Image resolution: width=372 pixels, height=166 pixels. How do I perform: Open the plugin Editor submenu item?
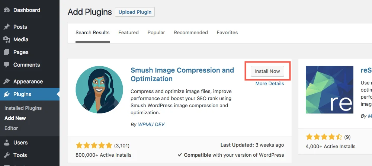11,128
